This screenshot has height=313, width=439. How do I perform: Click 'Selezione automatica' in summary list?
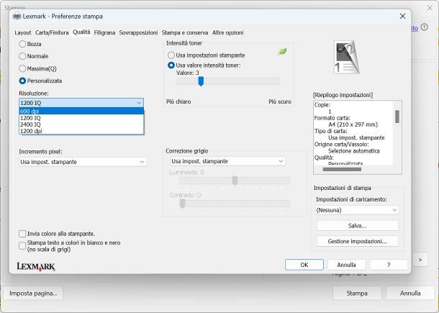click(354, 151)
